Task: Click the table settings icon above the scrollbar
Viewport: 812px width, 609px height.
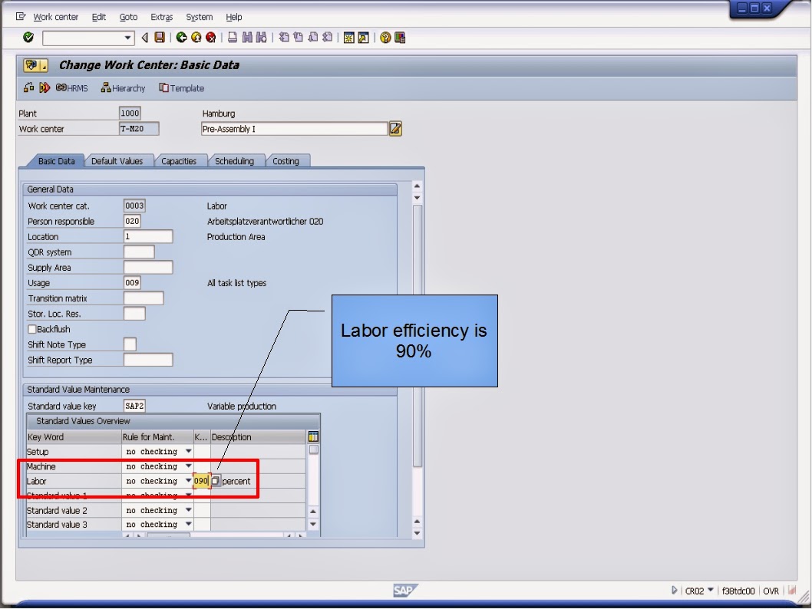Action: point(314,436)
